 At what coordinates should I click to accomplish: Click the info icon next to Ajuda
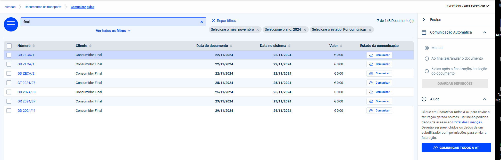[x=424, y=99]
